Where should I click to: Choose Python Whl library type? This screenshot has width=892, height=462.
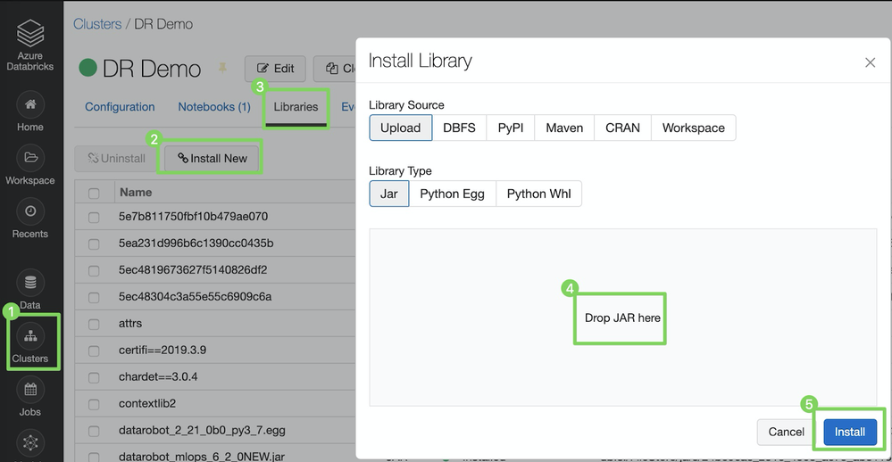(538, 194)
